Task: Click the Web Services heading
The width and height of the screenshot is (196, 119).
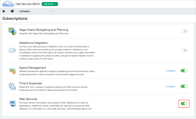Action: [x=28, y=99]
